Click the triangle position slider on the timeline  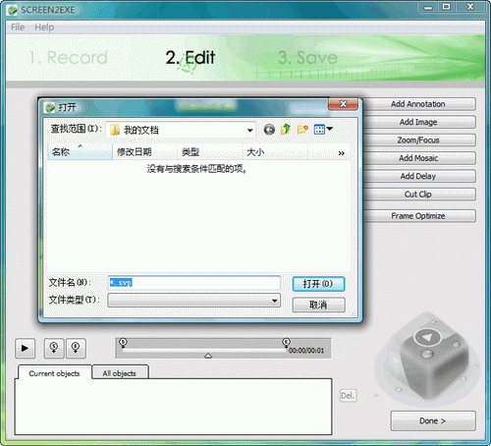[x=208, y=356]
